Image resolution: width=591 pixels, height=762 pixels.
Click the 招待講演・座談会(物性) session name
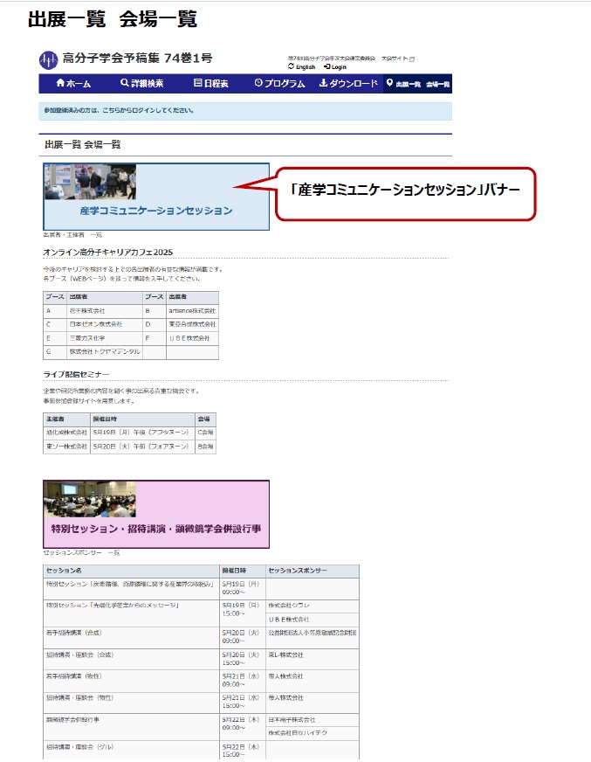click(x=79, y=698)
